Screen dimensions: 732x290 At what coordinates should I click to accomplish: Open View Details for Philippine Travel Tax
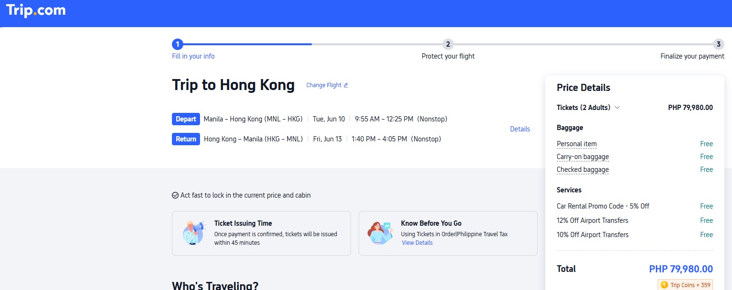pos(417,243)
